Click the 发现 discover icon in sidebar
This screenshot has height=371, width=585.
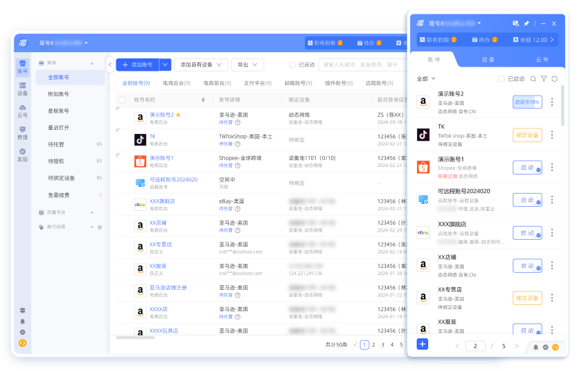click(23, 154)
